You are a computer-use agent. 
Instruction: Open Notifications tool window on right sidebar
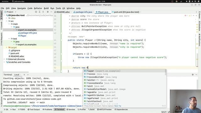point(200,40)
